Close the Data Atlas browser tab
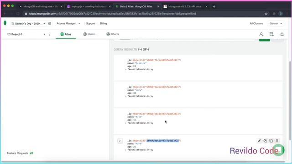Screen dimensions: 292x164 (158, 6)
